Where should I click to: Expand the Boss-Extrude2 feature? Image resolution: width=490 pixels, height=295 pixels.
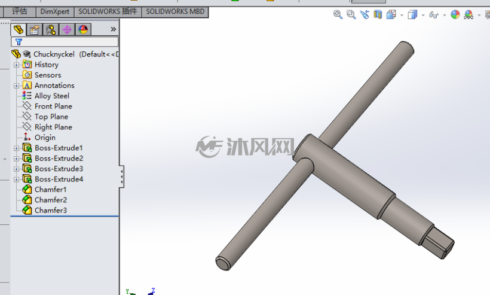pyautogui.click(x=17, y=159)
